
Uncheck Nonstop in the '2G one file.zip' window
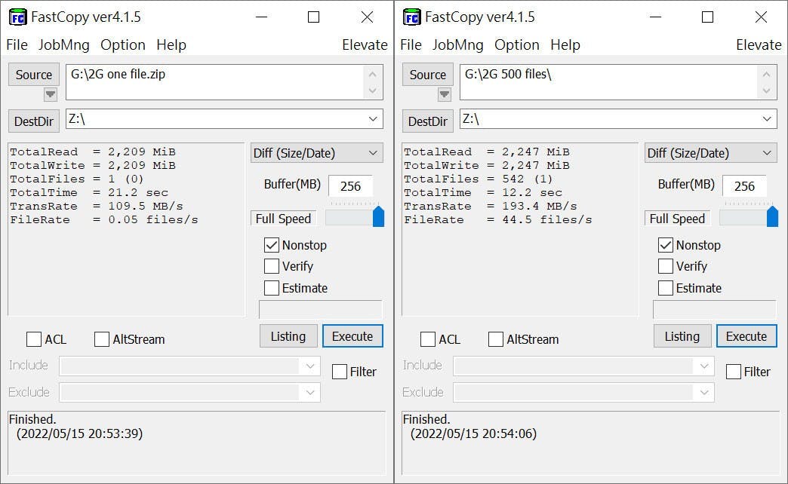pyautogui.click(x=272, y=245)
